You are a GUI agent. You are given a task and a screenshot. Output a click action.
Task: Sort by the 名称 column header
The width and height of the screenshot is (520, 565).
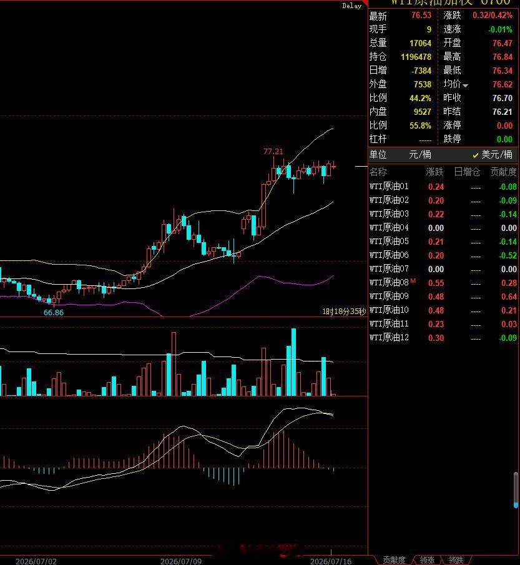[x=378, y=172]
